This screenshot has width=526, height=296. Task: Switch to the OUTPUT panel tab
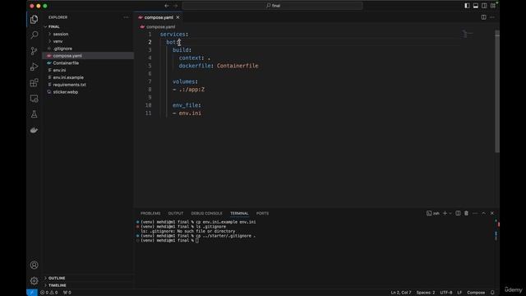click(175, 214)
